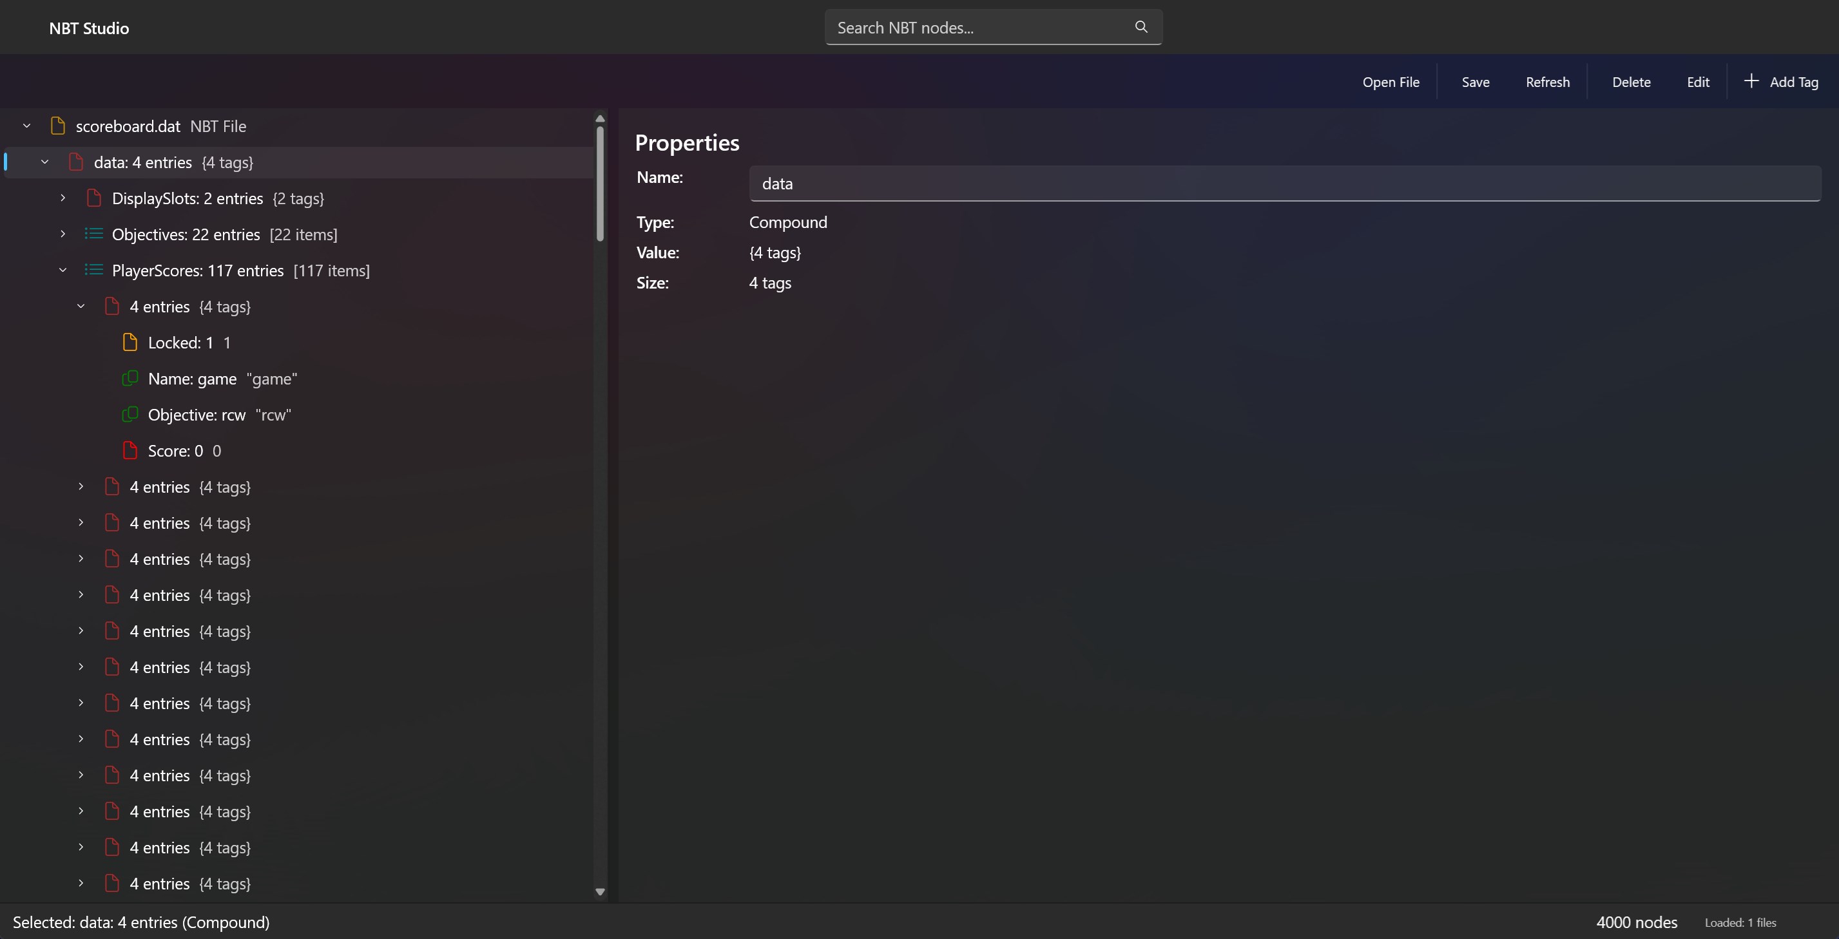Click the scoreboard.dat file icon
The image size is (1839, 939).
click(58, 126)
